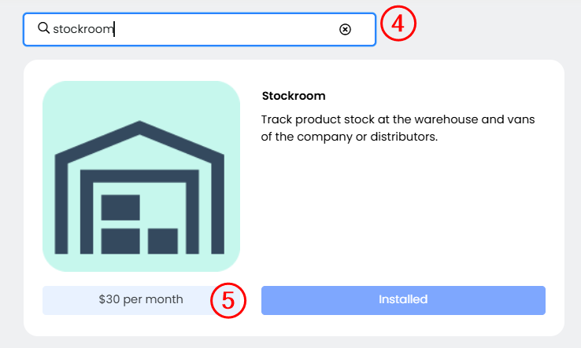Click the red circled number 5 marker

click(228, 301)
